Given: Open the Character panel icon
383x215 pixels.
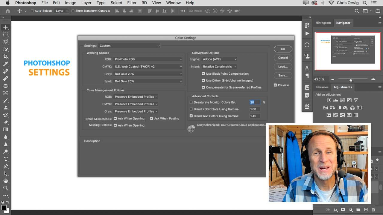Looking at the screenshot, I should point(307,68).
